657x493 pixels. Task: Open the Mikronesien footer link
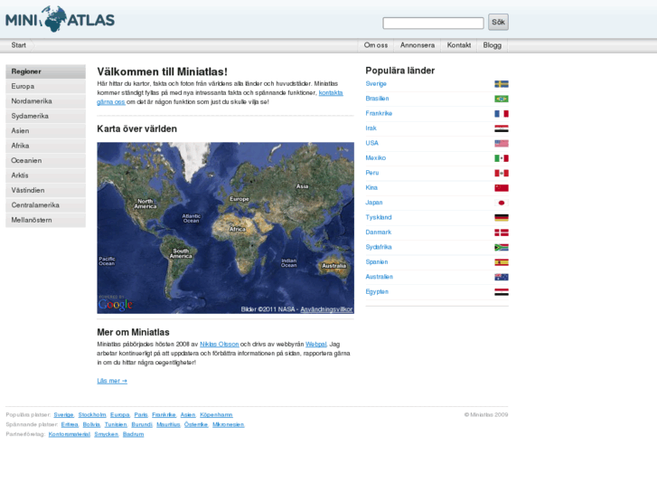point(228,424)
